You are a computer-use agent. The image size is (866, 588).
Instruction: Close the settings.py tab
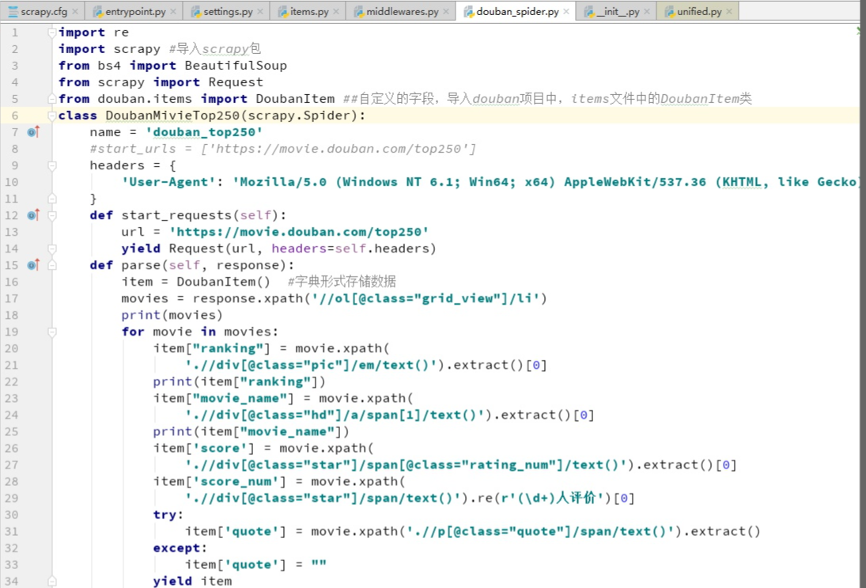point(259,11)
